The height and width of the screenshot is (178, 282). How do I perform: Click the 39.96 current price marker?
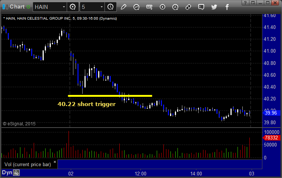pos(271,113)
